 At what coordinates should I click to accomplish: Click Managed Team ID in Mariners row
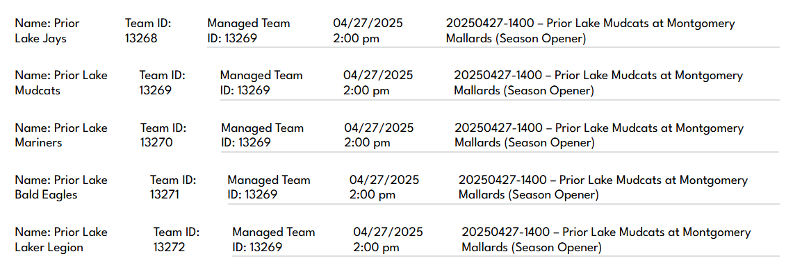click(263, 135)
